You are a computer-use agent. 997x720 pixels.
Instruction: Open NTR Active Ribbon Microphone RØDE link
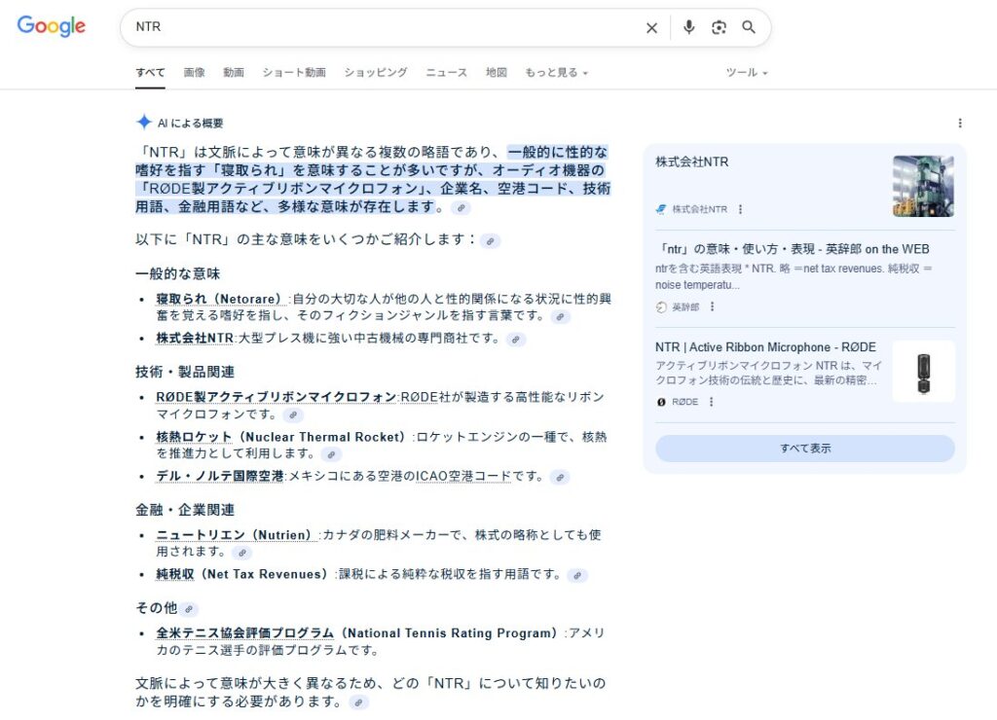(765, 347)
